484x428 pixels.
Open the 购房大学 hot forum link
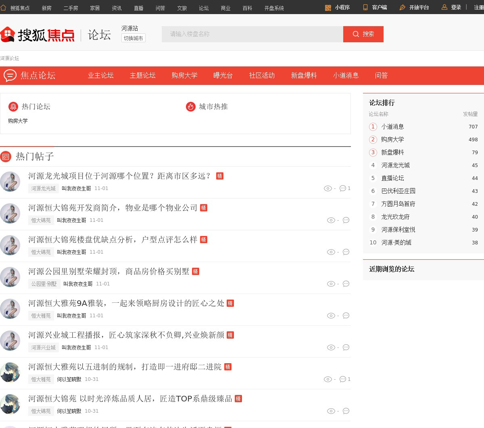coord(18,121)
